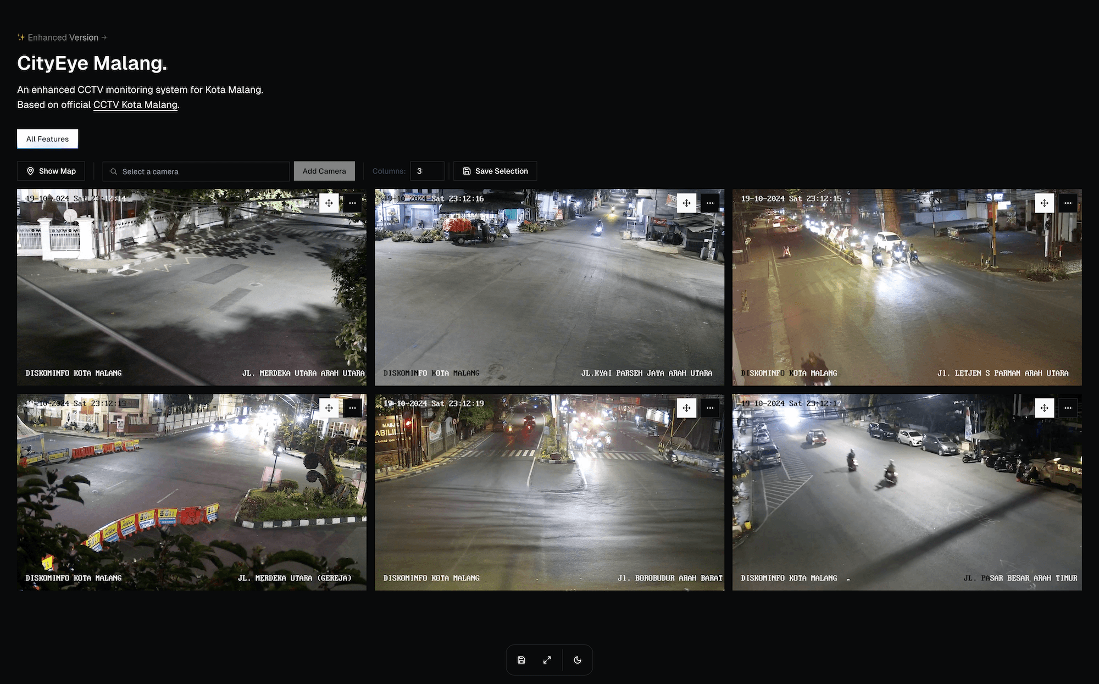Open options menu on Letjen S Parman camera
The height and width of the screenshot is (684, 1099).
coord(1068,203)
